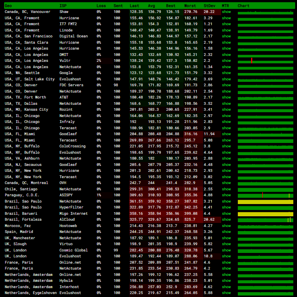Open MTR show link for Los Angeles Vultr

[226, 61]
